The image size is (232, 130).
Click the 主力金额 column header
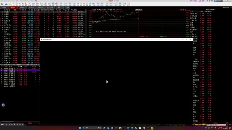click(x=36, y=10)
